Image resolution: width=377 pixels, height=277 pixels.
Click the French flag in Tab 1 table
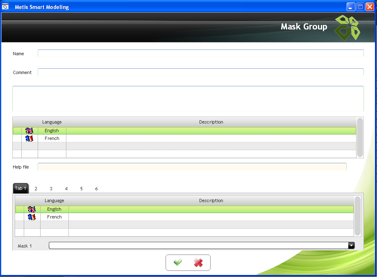click(32, 217)
